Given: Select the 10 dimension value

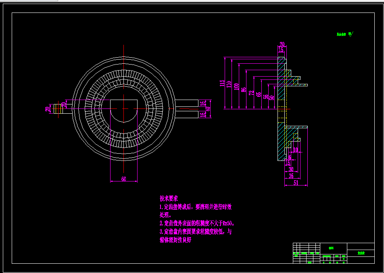Looking at the screenshot, I should [296, 150].
